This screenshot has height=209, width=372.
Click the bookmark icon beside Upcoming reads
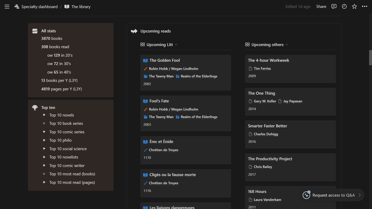tap(134, 31)
